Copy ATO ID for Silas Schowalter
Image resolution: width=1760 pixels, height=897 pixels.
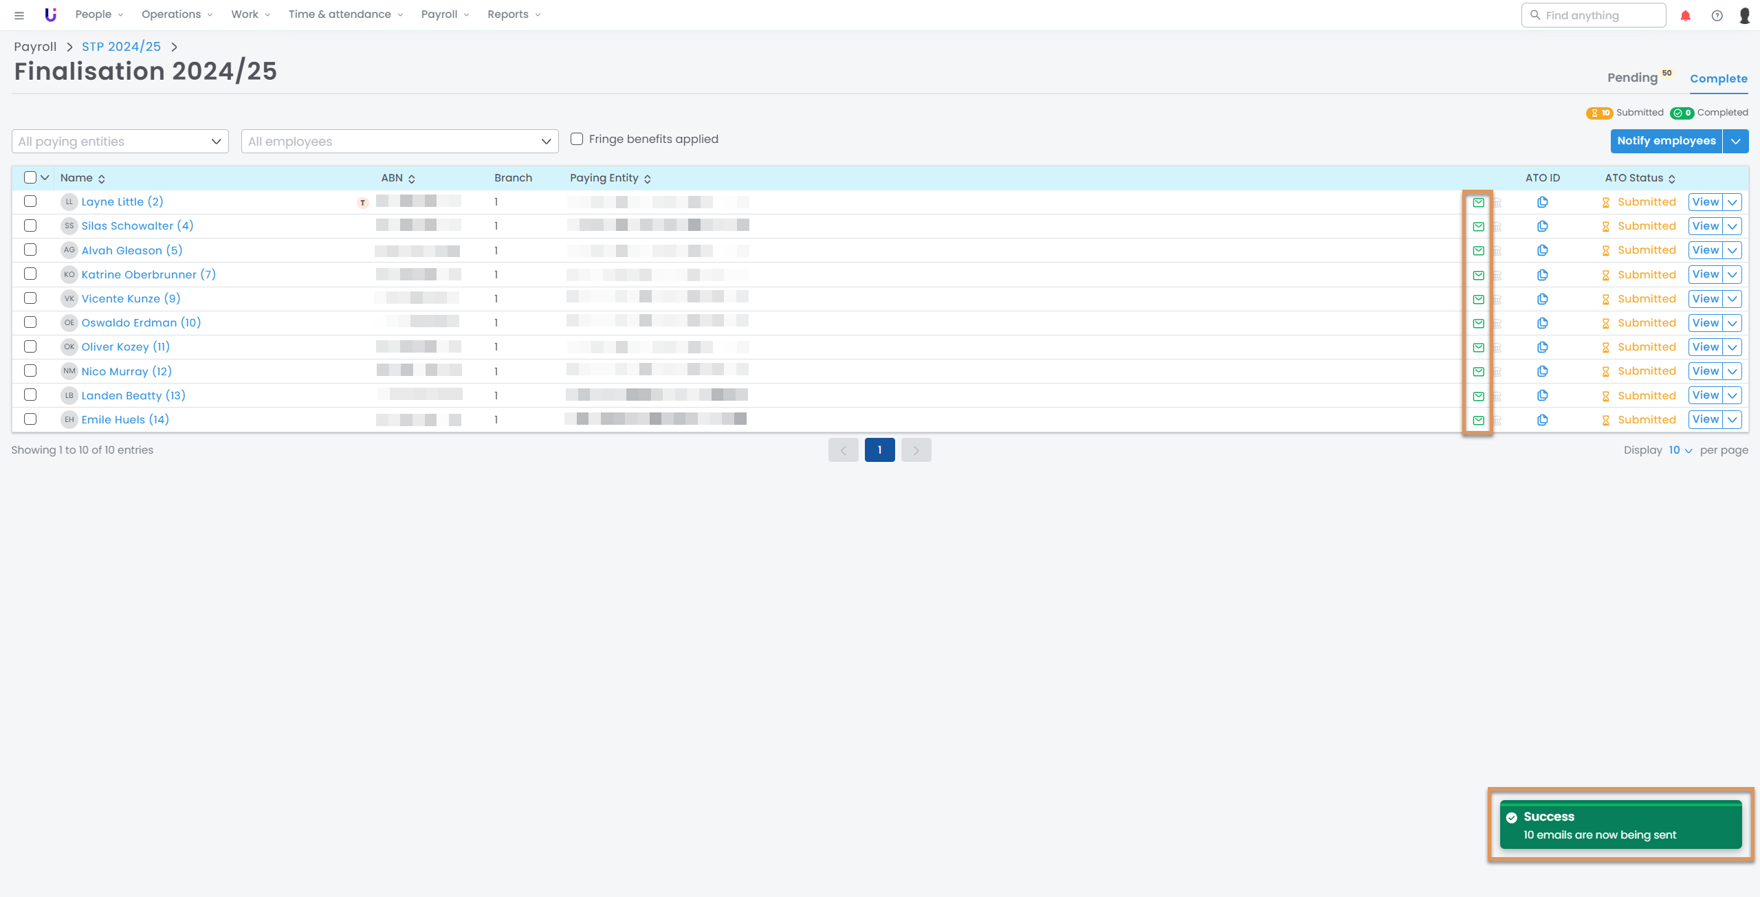click(x=1542, y=226)
